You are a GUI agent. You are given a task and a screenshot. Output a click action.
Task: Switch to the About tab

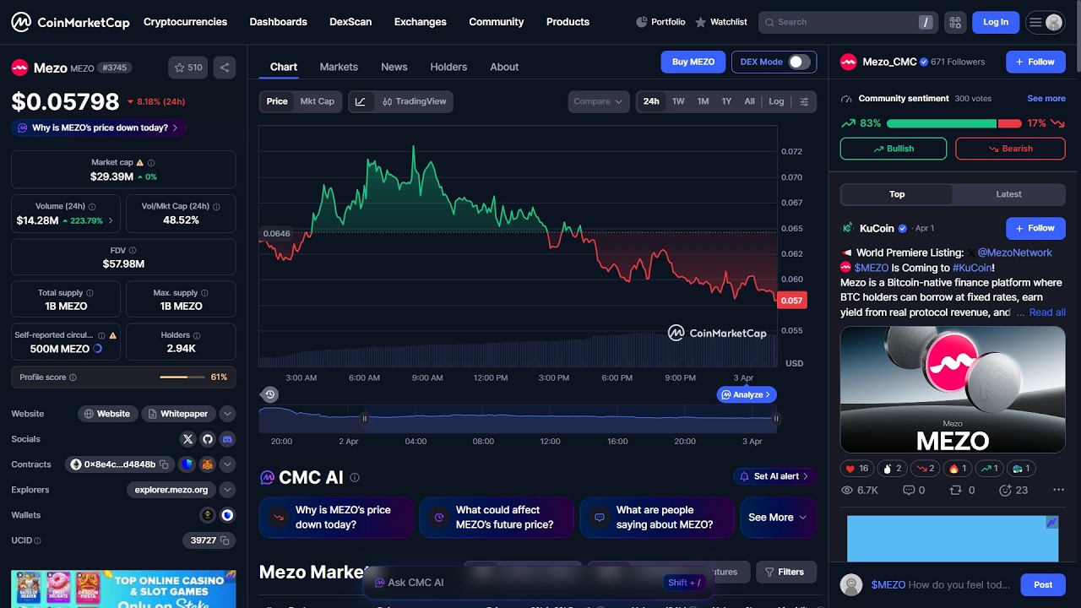coord(504,67)
